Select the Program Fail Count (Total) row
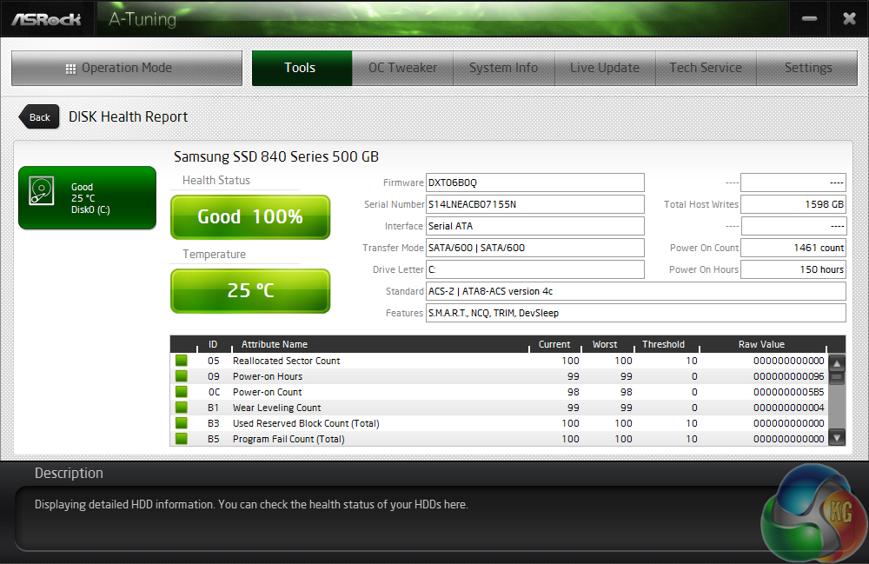This screenshot has width=869, height=564. click(x=500, y=439)
